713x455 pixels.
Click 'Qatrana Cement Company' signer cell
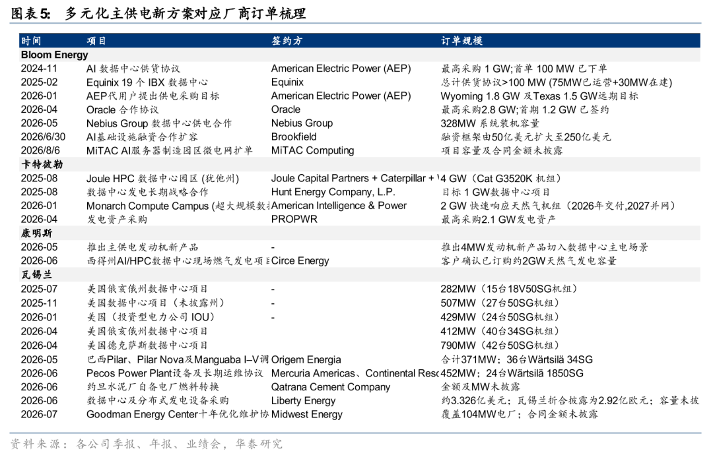331,387
